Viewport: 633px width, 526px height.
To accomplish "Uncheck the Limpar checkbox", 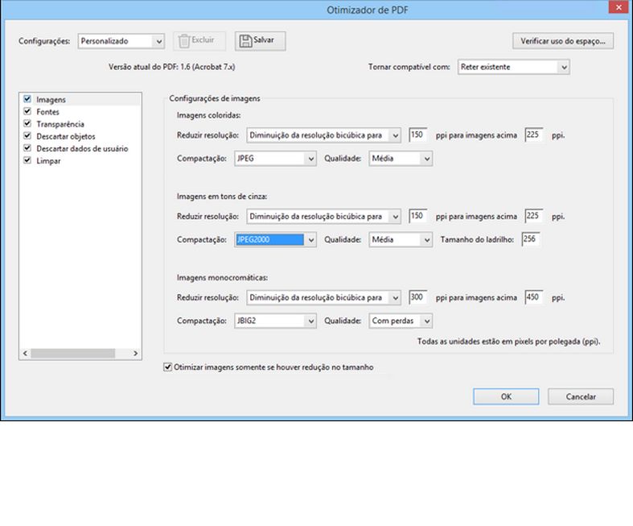I will 27,160.
